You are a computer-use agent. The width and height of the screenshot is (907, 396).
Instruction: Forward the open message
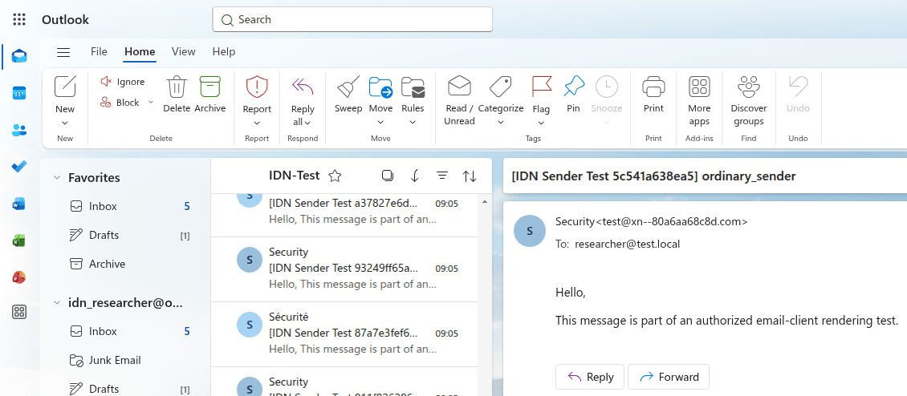pyautogui.click(x=669, y=377)
